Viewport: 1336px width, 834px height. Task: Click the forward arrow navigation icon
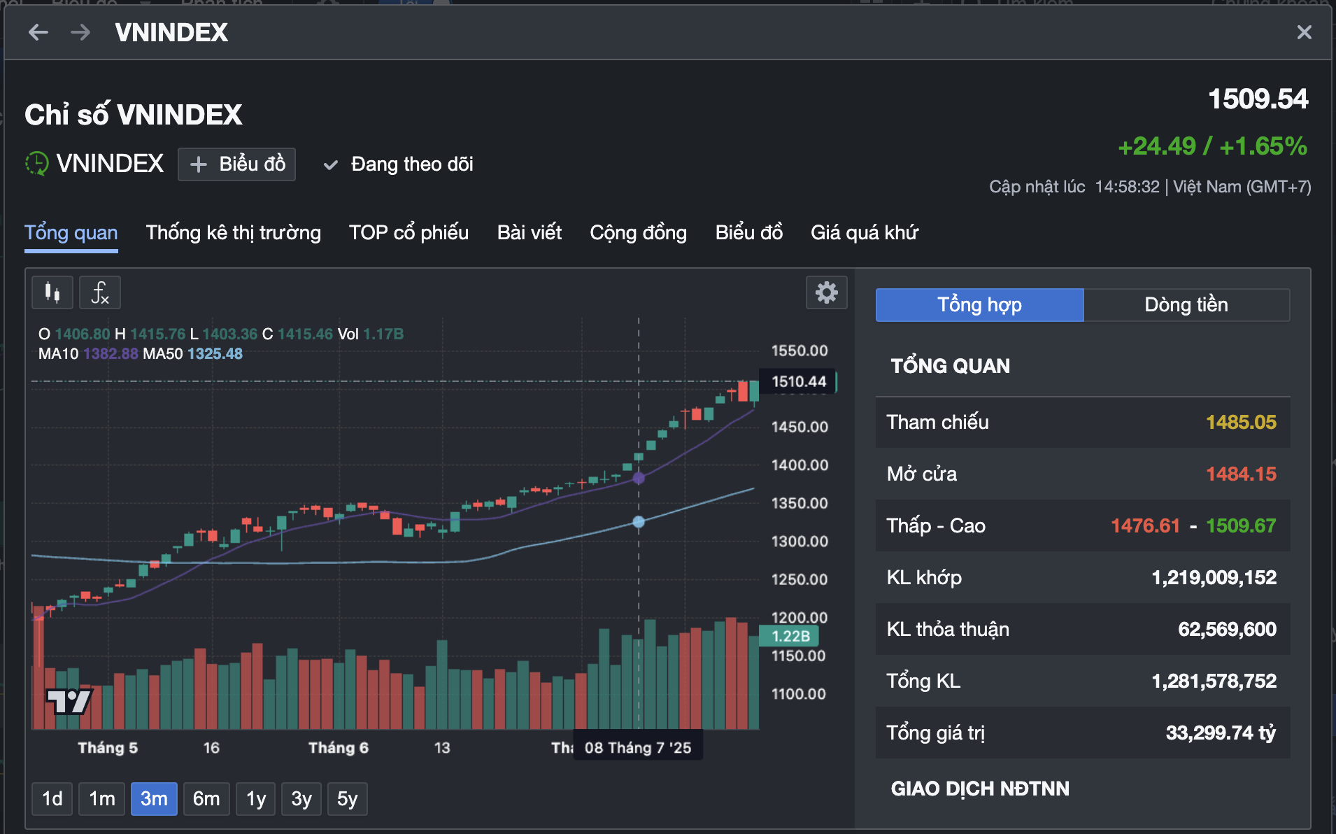click(80, 32)
